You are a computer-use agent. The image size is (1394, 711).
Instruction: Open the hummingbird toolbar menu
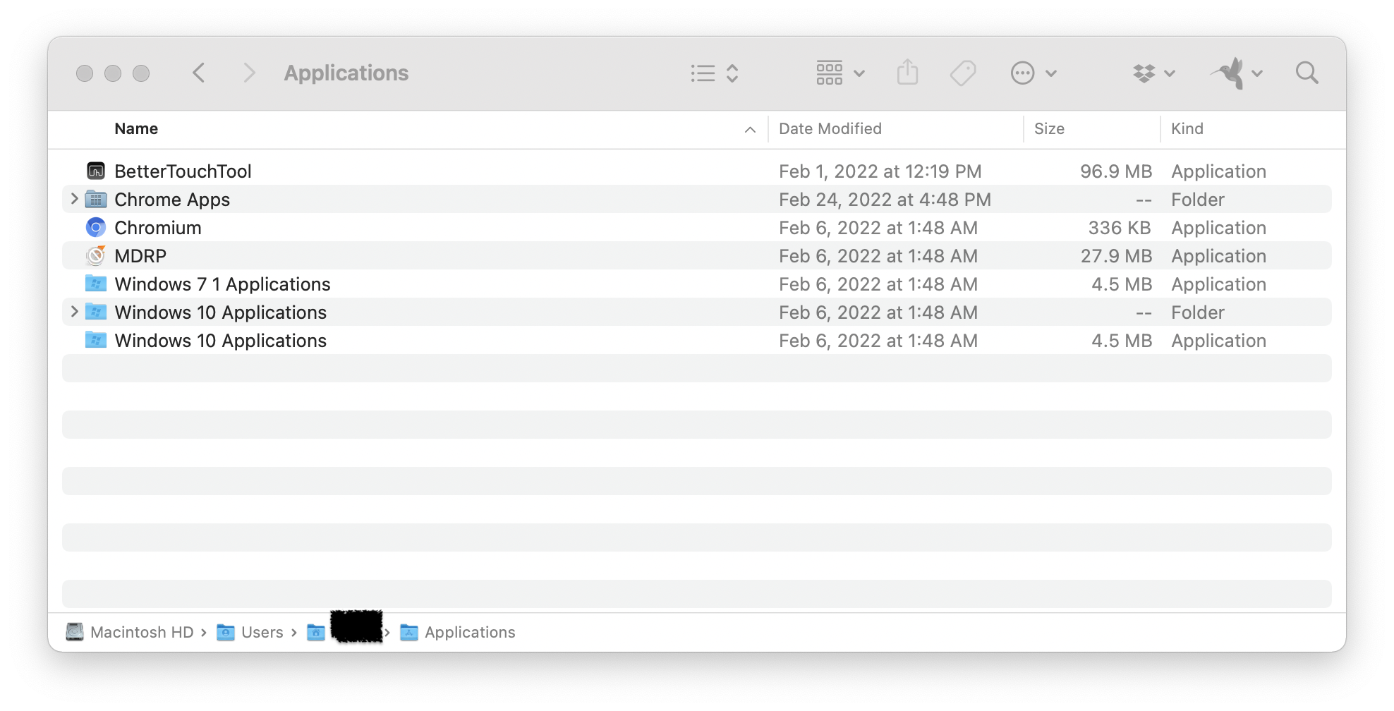[x=1236, y=73]
